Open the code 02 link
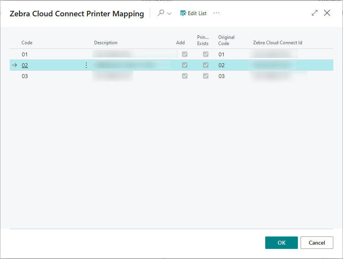 [x=25, y=65]
